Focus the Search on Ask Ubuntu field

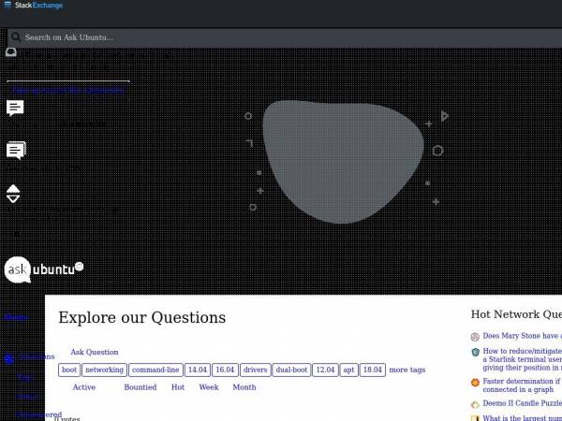point(285,37)
